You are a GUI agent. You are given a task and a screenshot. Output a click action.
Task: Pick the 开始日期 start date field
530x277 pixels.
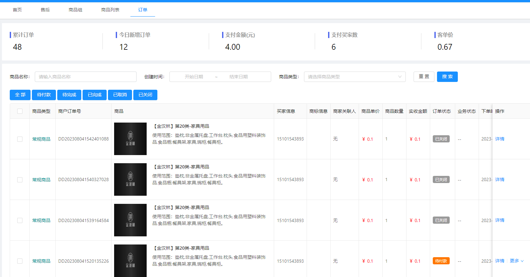point(194,77)
